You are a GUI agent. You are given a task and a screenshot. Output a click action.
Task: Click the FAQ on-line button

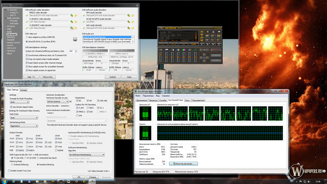click(x=48, y=77)
